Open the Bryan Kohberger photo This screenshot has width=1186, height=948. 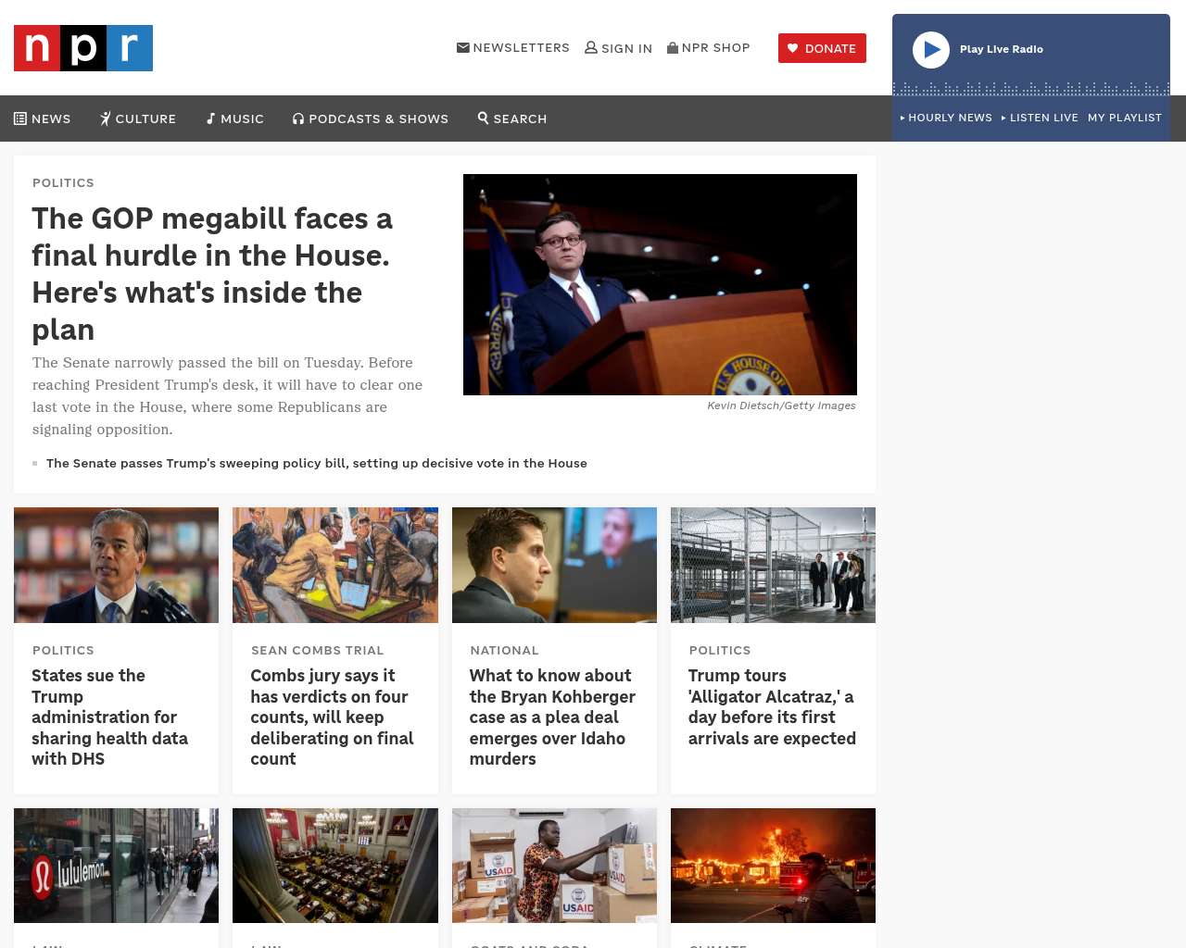coord(554,565)
